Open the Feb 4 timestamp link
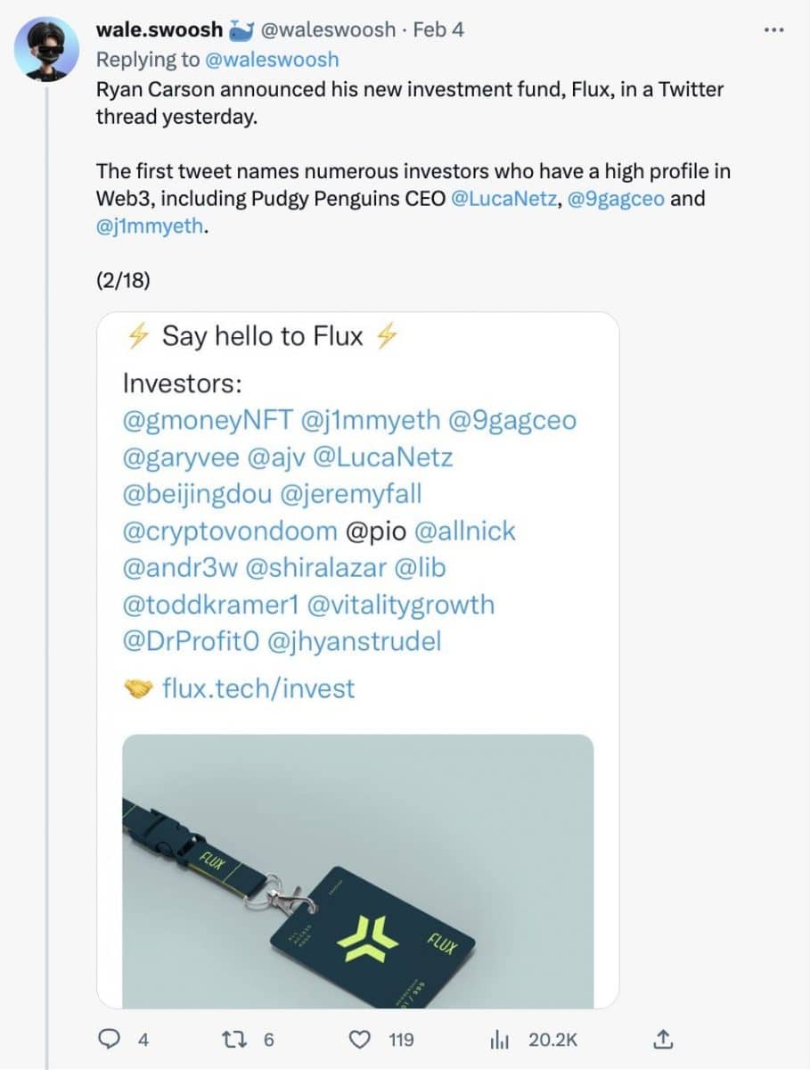This screenshot has width=810, height=1070. (x=438, y=29)
